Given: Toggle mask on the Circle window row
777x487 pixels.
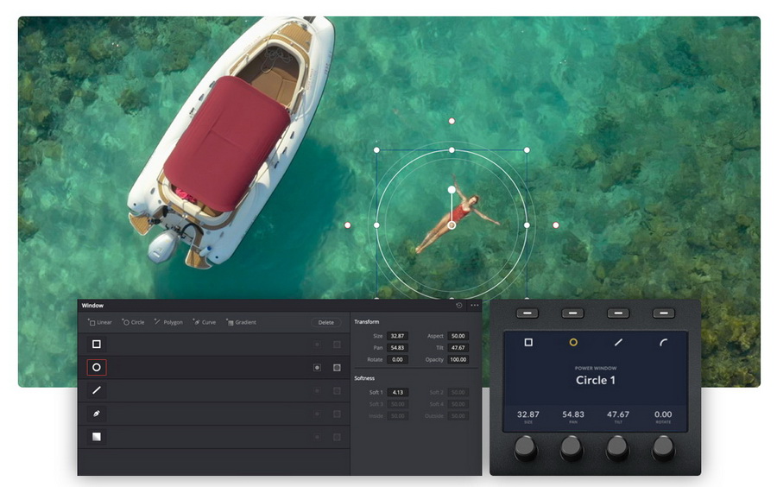Looking at the screenshot, I should tap(337, 368).
